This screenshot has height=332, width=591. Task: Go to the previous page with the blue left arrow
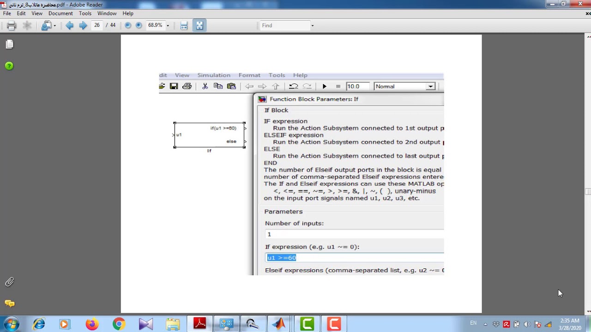coord(70,26)
